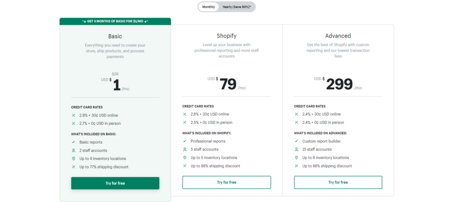Click location pin icon for 5 inventory locations
453x202 pixels.
pyautogui.click(x=184, y=157)
